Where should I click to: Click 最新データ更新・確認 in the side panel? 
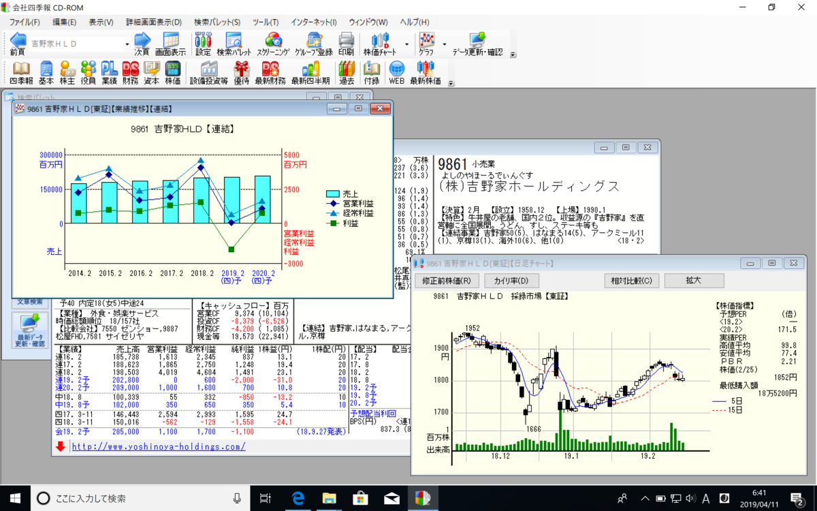click(x=29, y=331)
